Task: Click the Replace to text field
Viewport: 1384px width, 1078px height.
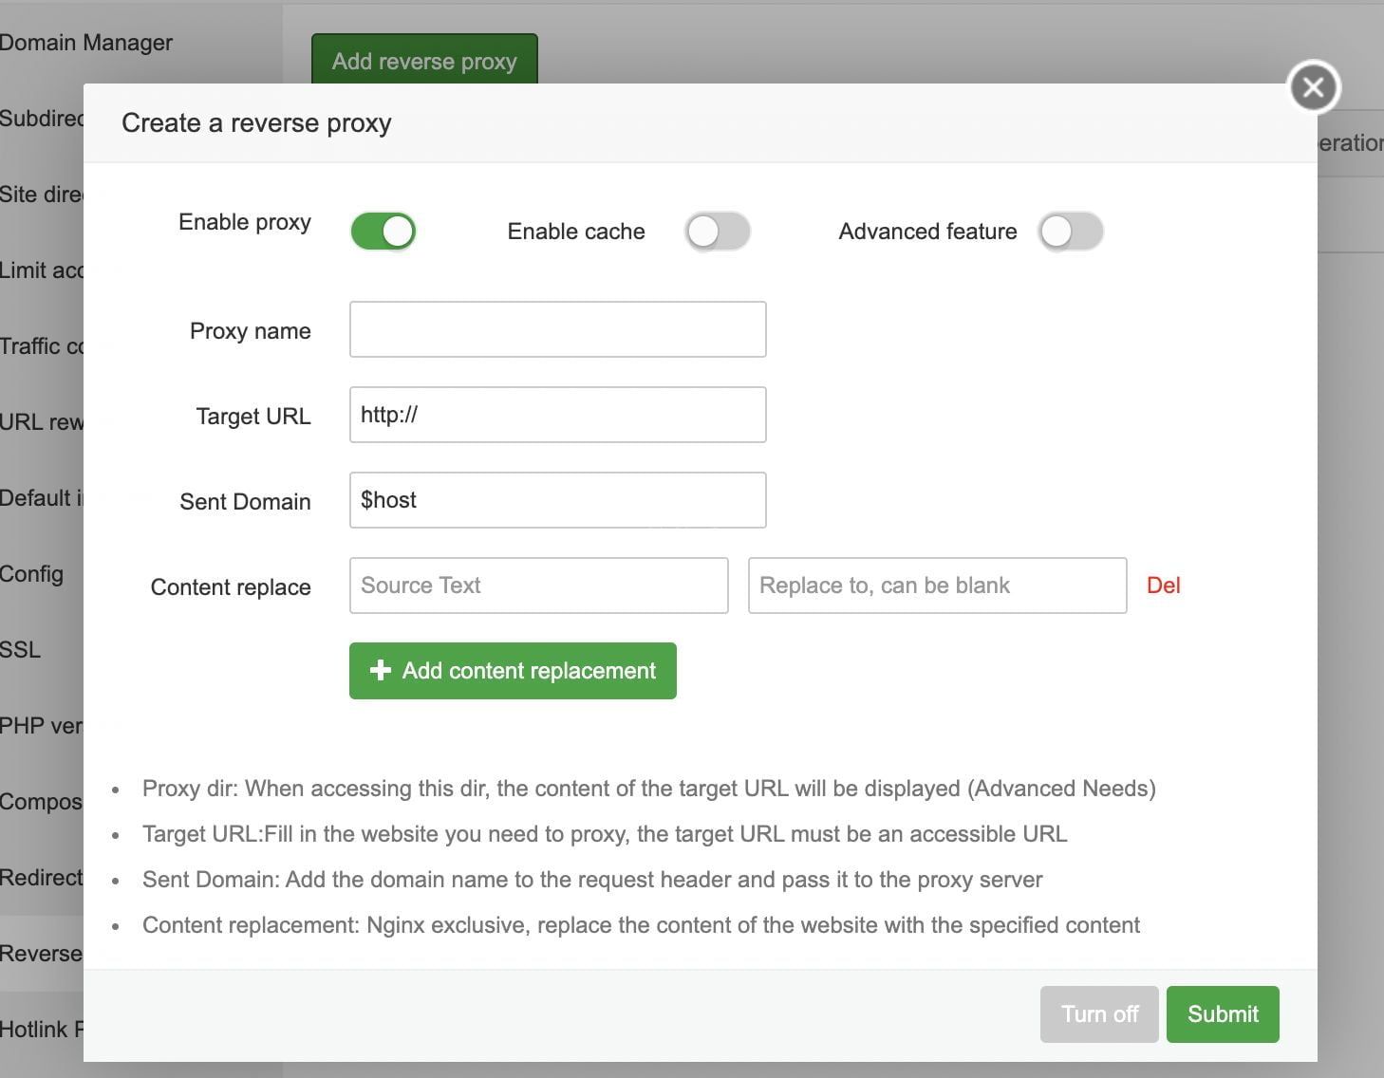Action: (937, 585)
